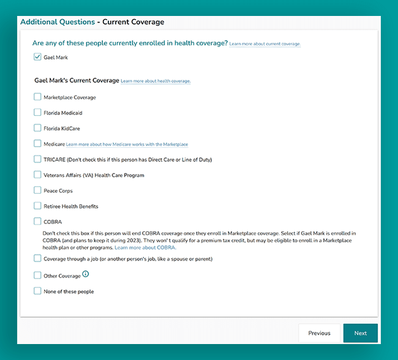
Task: Check the Marketplace Coverage box
Action: [x=37, y=97]
